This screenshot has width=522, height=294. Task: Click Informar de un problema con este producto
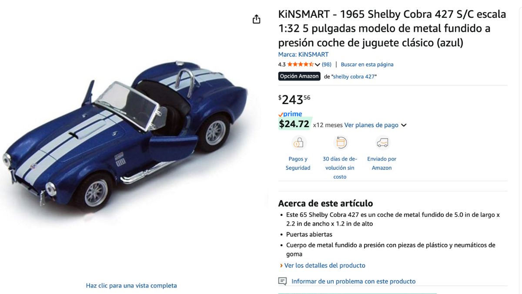[x=353, y=281]
